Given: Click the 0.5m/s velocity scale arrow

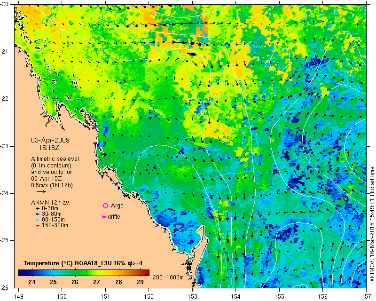Looking at the screenshot, I should coord(41,191).
